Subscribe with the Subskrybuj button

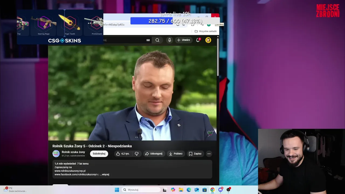pos(99,154)
